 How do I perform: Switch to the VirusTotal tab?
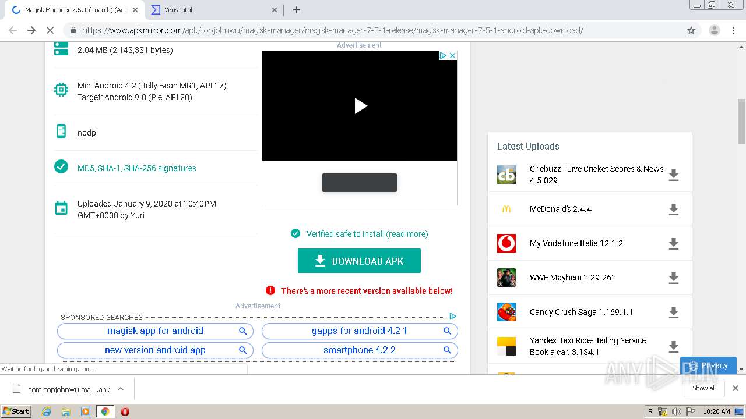(x=213, y=10)
